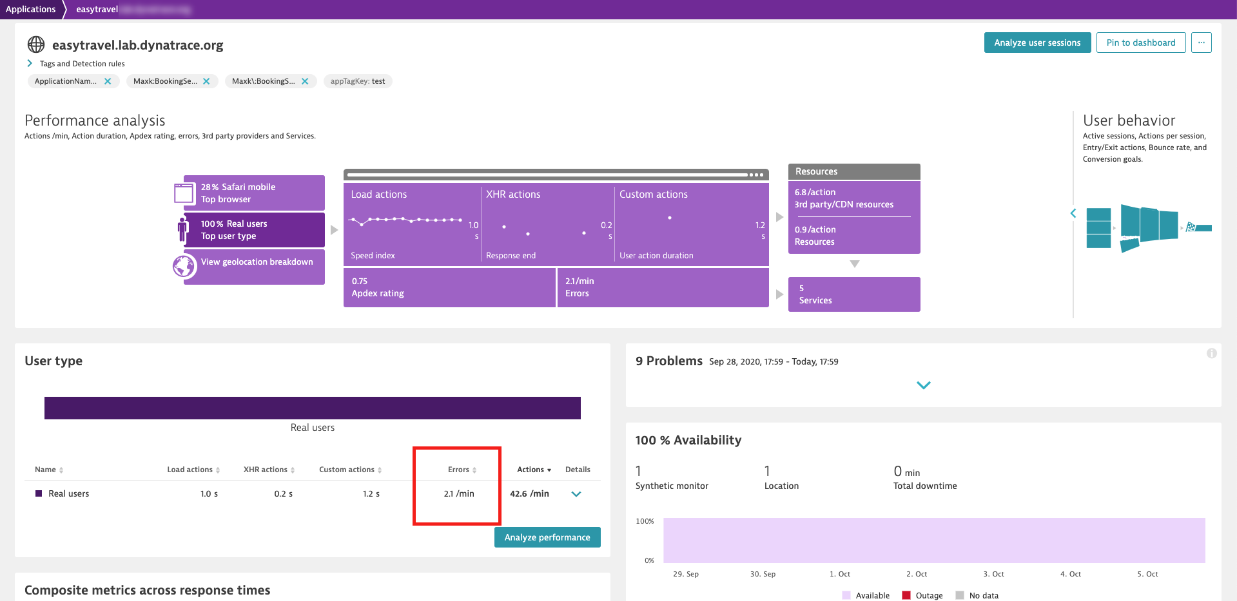Toggle Outage legend swatch
The width and height of the screenshot is (1237, 601).
point(906,595)
